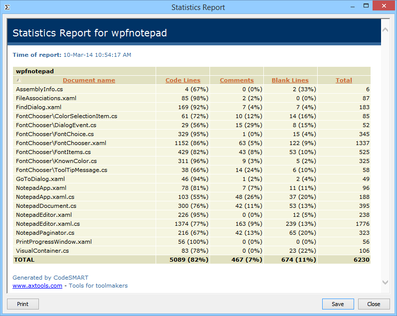Screen dimensions: 397x316
Task: Click the sort arrow beside Document name
Action: tap(18, 80)
